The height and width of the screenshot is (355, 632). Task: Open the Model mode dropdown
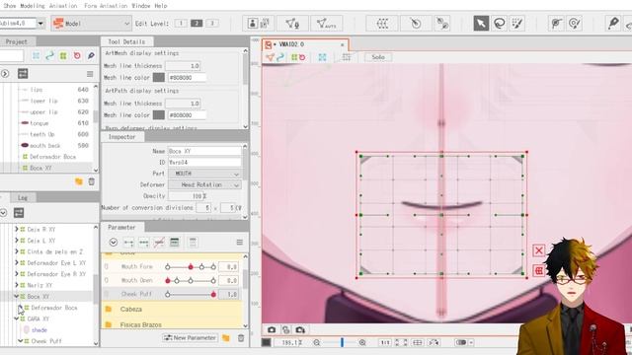pos(91,24)
